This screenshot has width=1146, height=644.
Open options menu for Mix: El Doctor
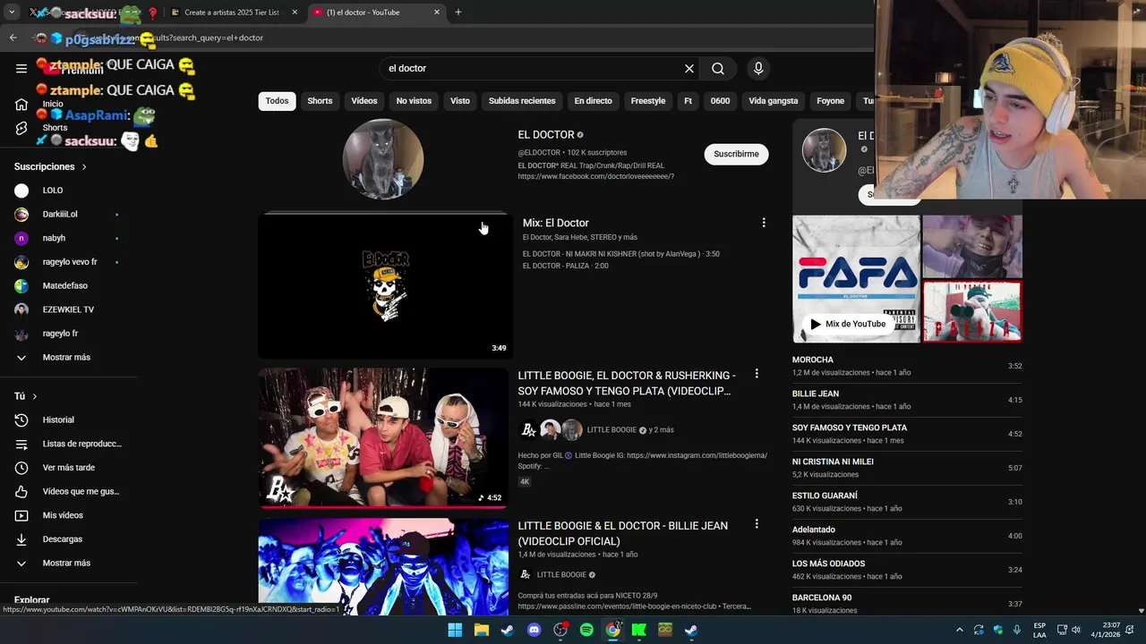click(764, 223)
